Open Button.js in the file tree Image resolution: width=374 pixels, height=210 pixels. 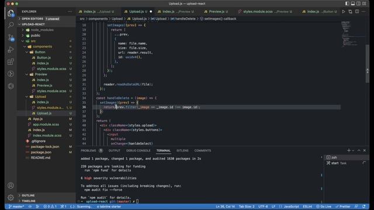pos(46,58)
